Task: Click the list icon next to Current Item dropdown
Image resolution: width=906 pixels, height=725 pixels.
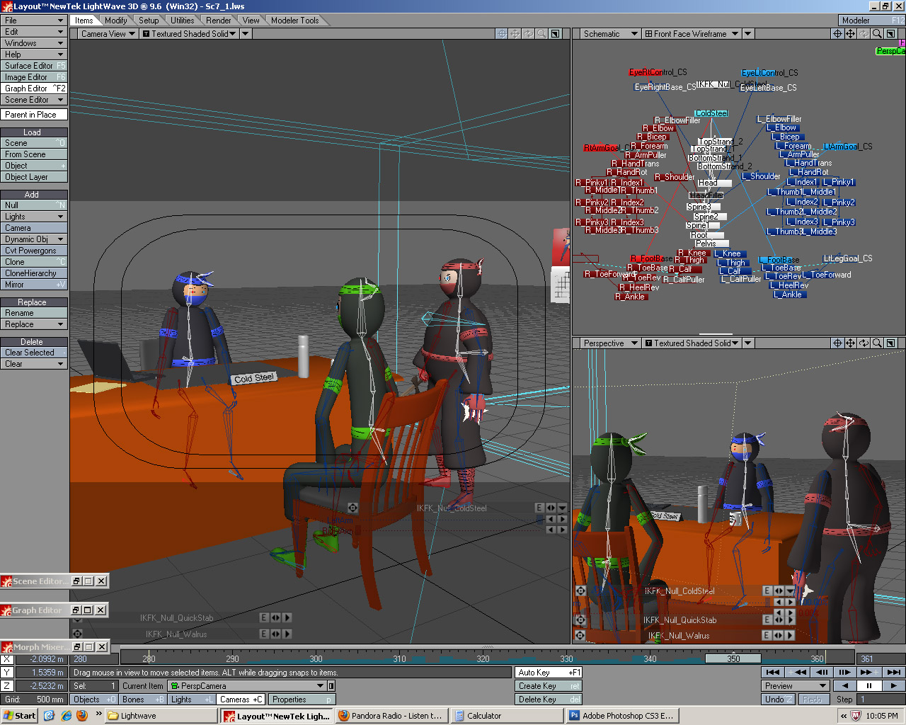Action: (331, 685)
